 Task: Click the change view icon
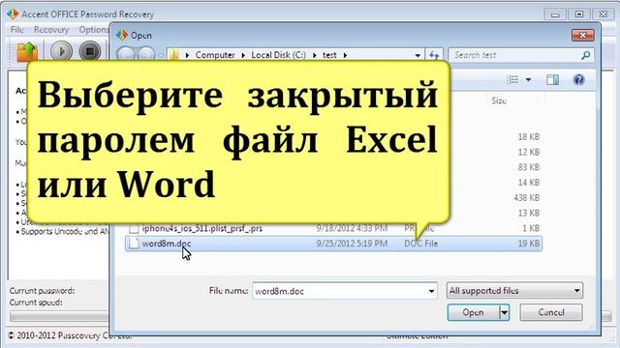coord(512,79)
